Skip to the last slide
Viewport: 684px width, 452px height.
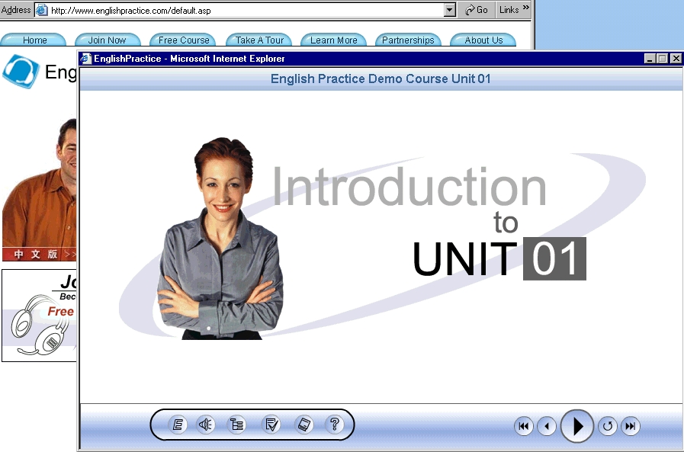point(630,427)
